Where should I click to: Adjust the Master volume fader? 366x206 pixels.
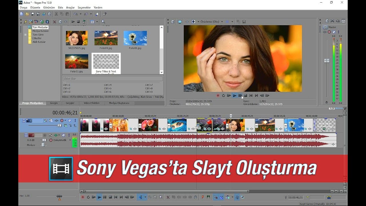327,61
